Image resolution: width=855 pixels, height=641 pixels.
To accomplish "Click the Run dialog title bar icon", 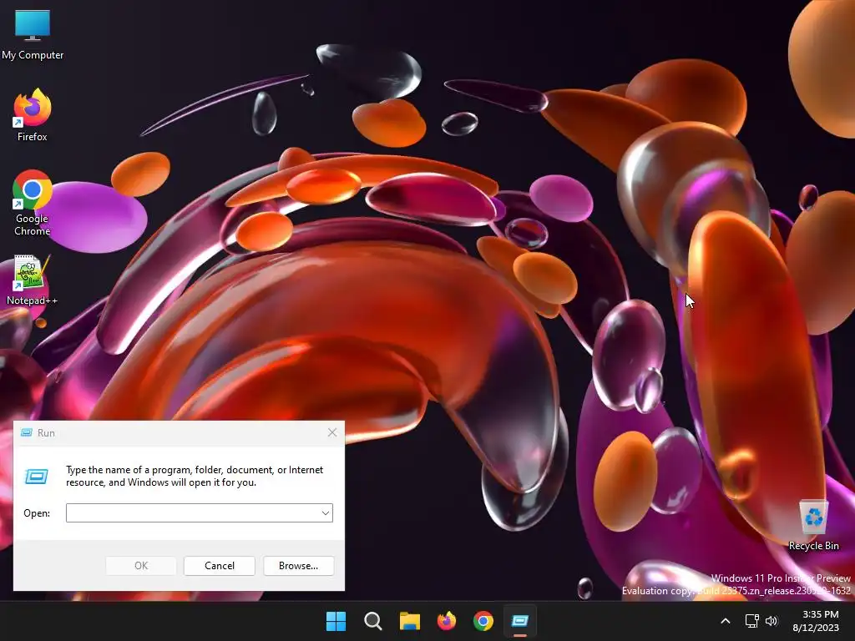I will [26, 433].
